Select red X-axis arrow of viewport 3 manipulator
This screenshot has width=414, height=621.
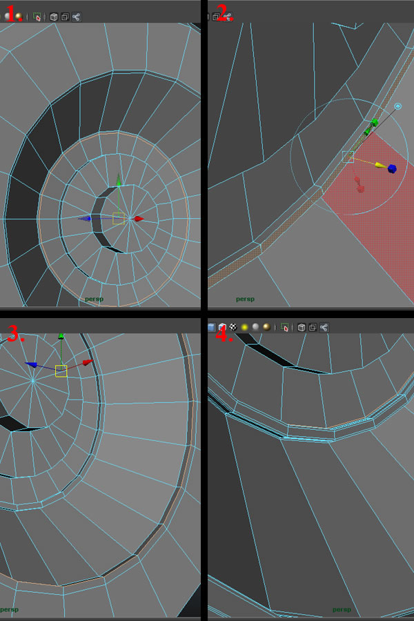(x=87, y=362)
